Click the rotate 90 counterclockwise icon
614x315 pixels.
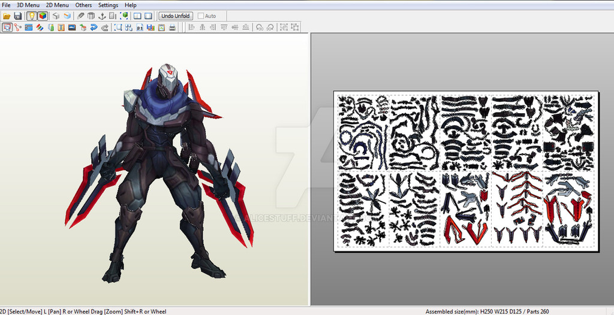(x=260, y=28)
